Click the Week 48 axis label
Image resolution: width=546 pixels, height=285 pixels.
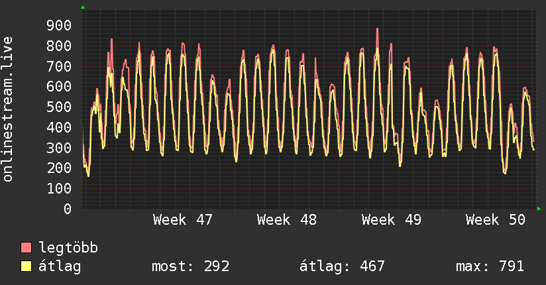[x=287, y=220]
